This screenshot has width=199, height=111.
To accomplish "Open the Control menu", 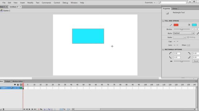I will click(x=57, y=3).
